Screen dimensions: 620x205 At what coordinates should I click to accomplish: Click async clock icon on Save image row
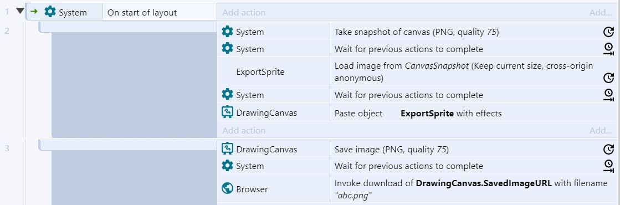[608, 149]
